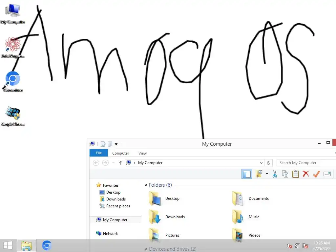Expand the address bar history dropdown
Viewport: 336px width, 252px height.
pyautogui.click(x=261, y=163)
